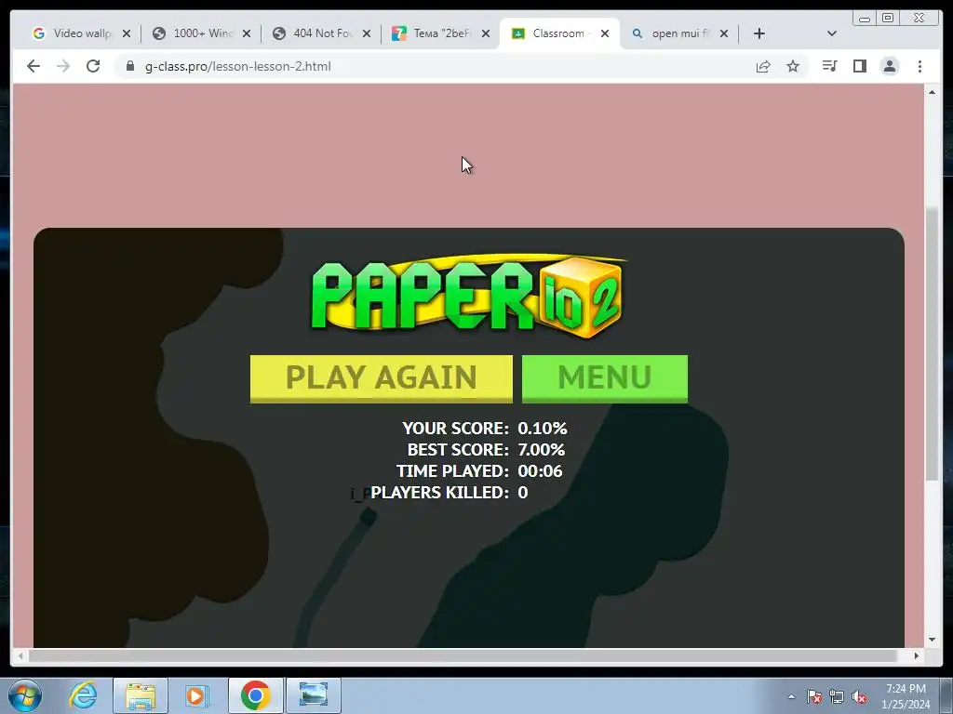
Task: Close the open mui file tab
Action: click(724, 33)
